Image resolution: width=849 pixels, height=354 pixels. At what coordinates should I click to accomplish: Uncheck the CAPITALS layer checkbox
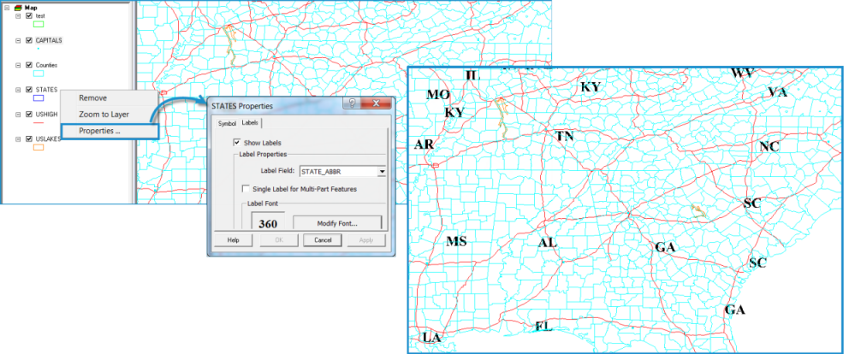click(29, 40)
